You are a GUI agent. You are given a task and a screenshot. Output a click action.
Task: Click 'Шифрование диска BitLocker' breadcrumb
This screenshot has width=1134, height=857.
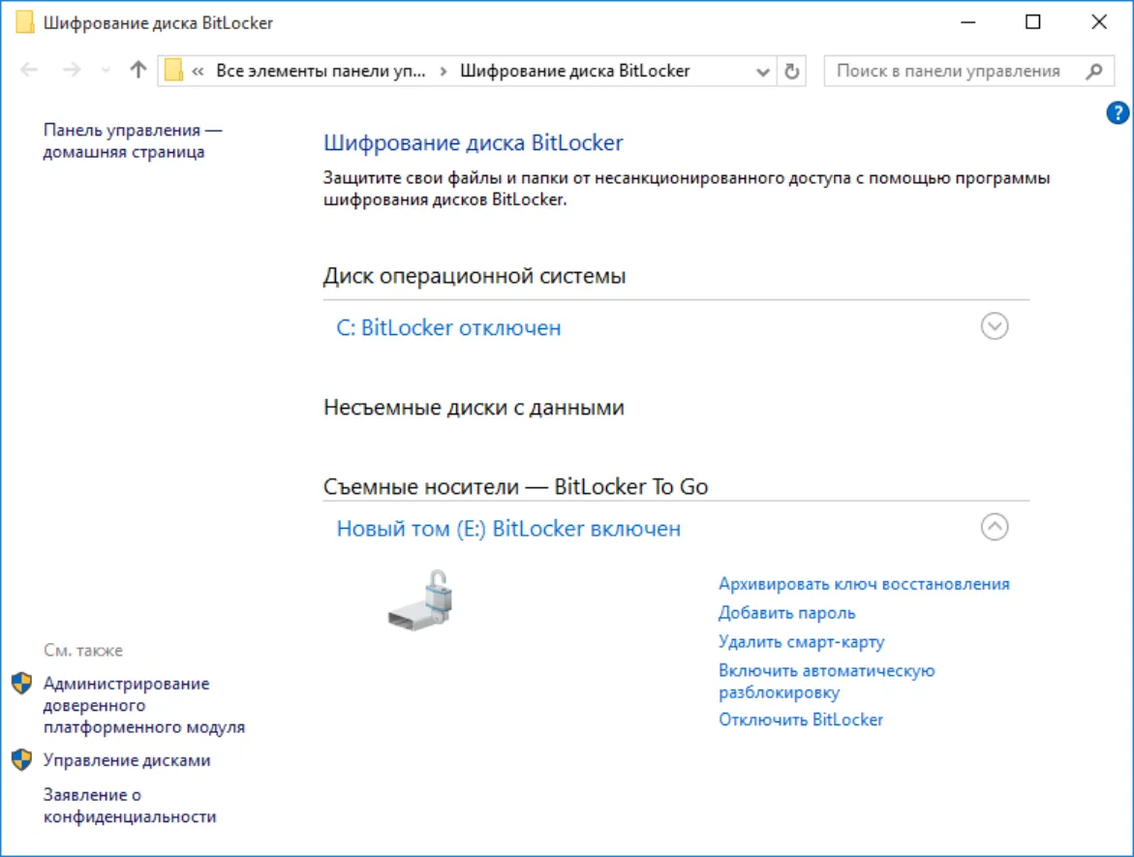pos(575,71)
